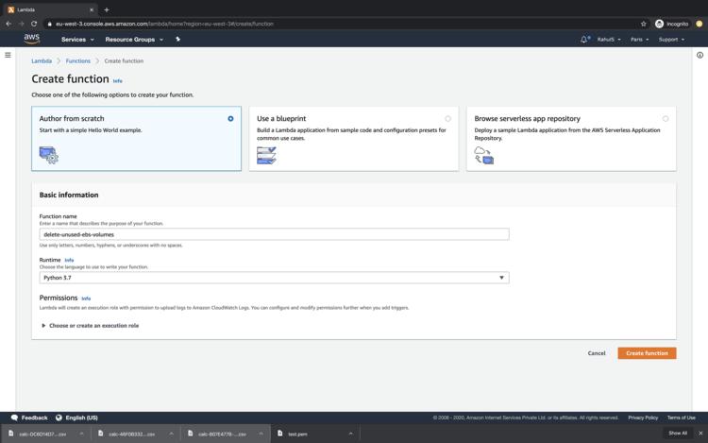Viewport: 708px width, 443px height.
Task: Click the Feedback speech bubble icon
Action: [14, 417]
